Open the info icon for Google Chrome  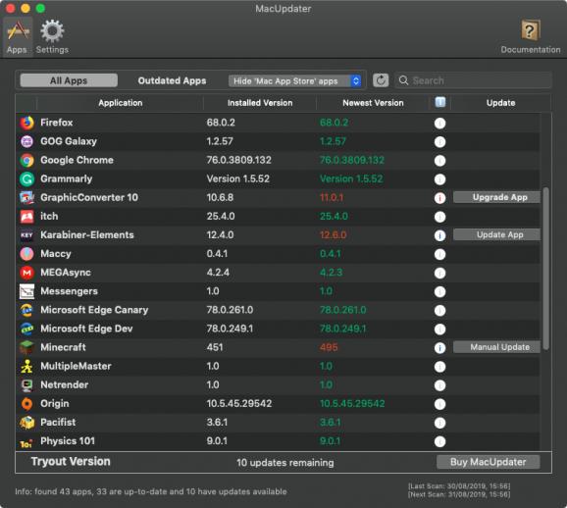point(439,161)
